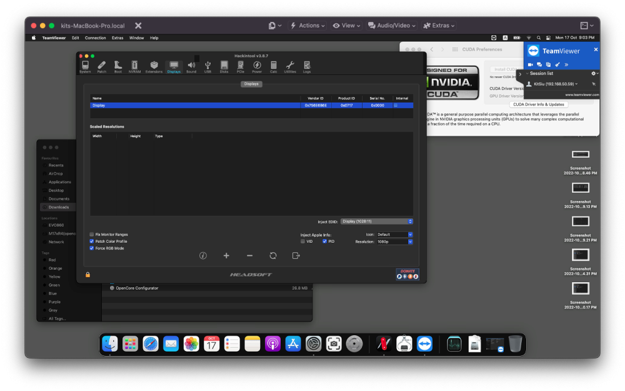Collapse the Session list section
This screenshot has width=625, height=391.
pos(527,73)
